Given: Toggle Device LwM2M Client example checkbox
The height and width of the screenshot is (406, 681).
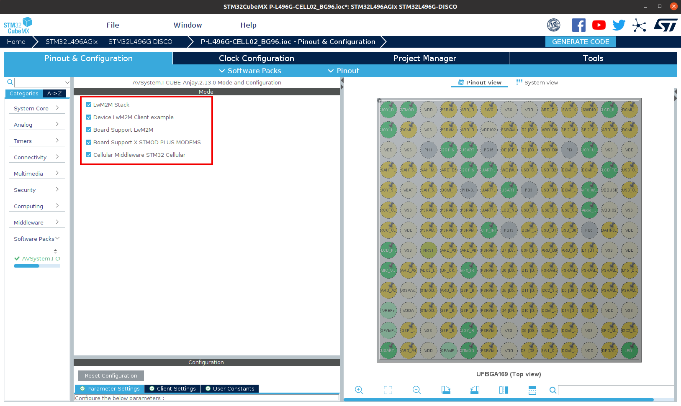Looking at the screenshot, I should [89, 117].
